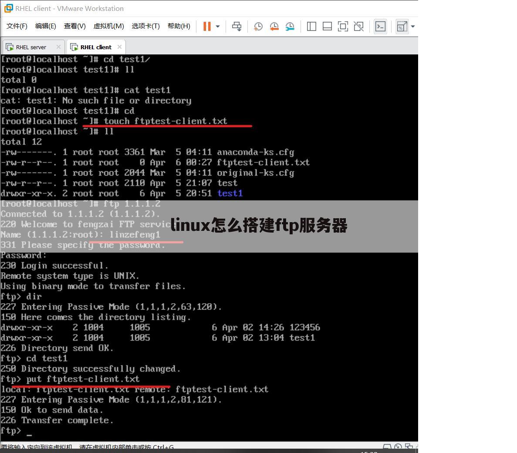The height and width of the screenshot is (453, 517).
Task: Click the blue test1 directory name
Action: point(230,193)
